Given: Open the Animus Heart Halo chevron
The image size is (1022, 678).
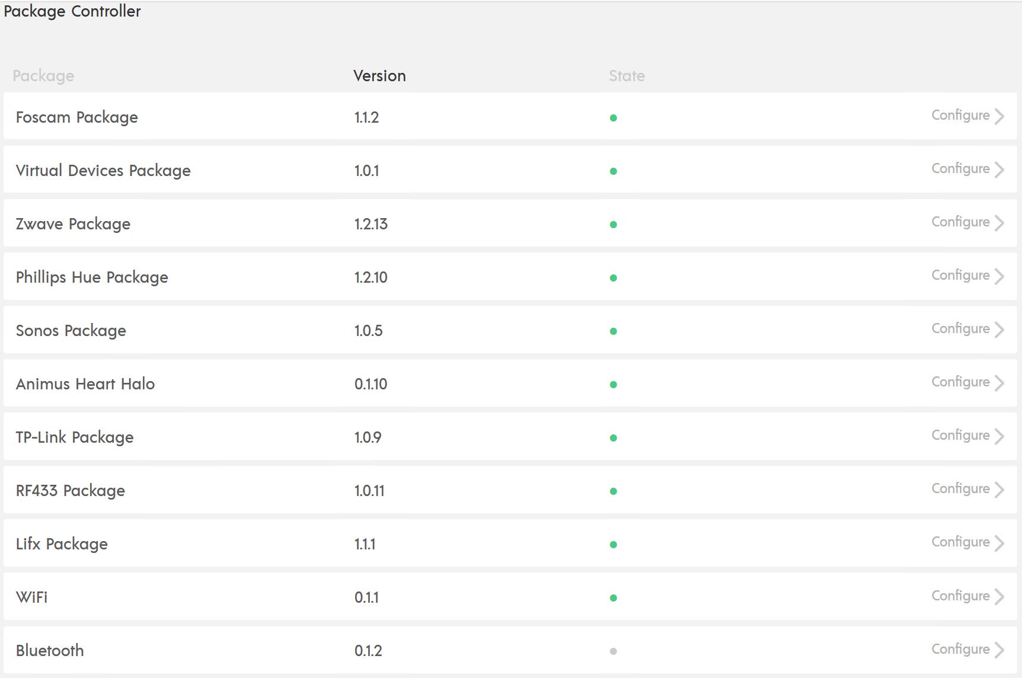Looking at the screenshot, I should click(999, 383).
